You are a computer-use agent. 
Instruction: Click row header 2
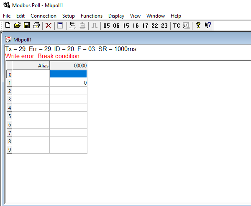point(9,91)
